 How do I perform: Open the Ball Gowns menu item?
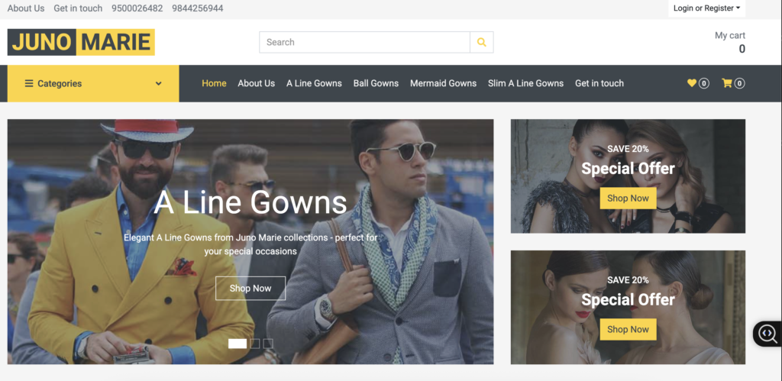click(x=376, y=83)
